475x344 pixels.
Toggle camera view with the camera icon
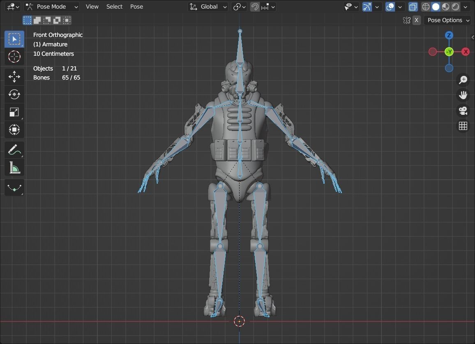click(x=463, y=111)
